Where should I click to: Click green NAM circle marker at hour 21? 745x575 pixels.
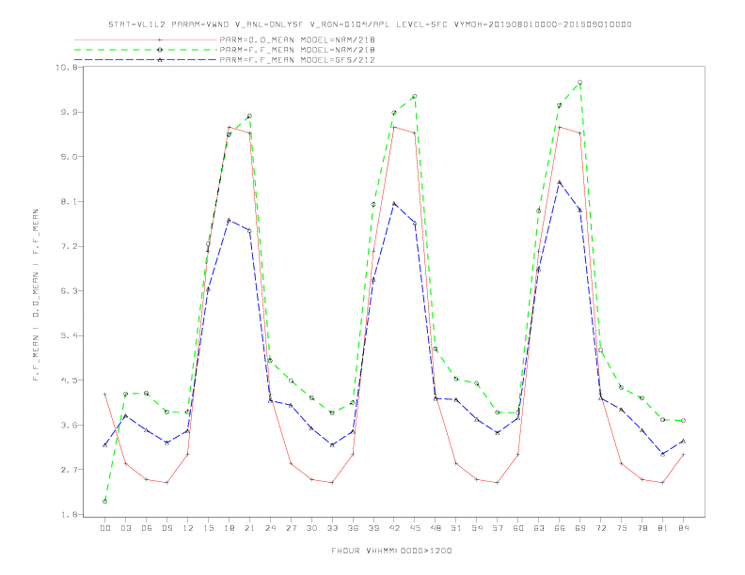249,117
